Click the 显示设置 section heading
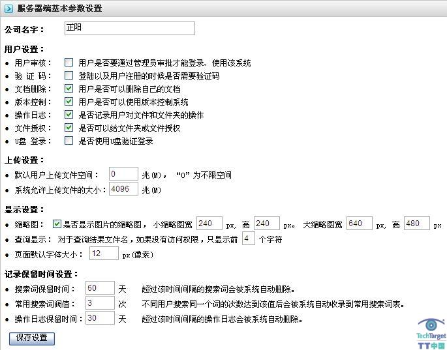The image size is (447, 350). (x=24, y=210)
